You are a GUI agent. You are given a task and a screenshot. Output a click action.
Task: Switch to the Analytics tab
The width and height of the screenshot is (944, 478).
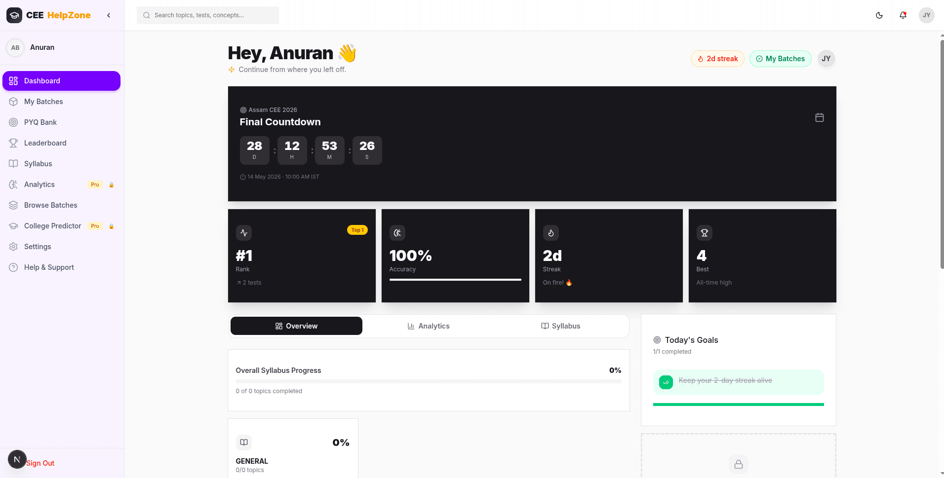429,326
